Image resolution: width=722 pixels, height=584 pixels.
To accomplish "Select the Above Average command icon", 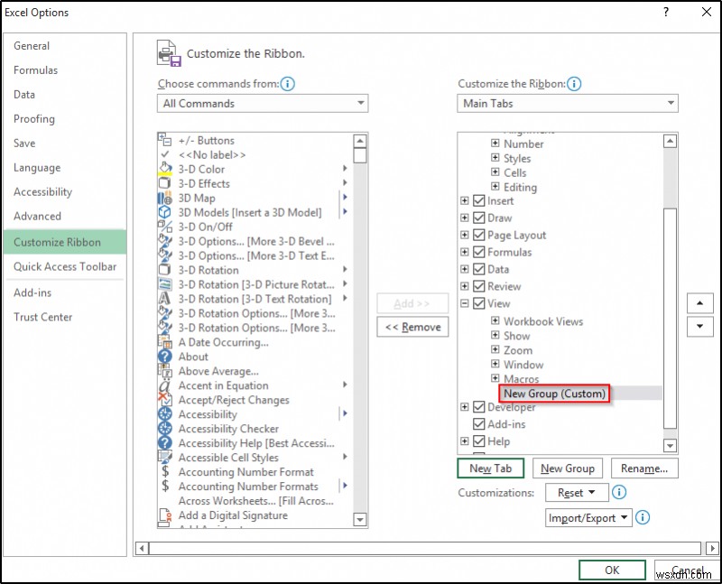I will pyautogui.click(x=167, y=371).
